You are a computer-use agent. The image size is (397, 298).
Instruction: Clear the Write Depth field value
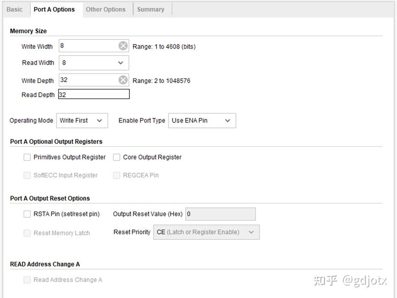(x=123, y=80)
